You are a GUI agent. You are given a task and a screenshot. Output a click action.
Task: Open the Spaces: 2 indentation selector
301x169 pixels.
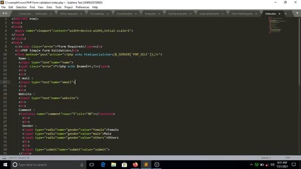pos(266,158)
